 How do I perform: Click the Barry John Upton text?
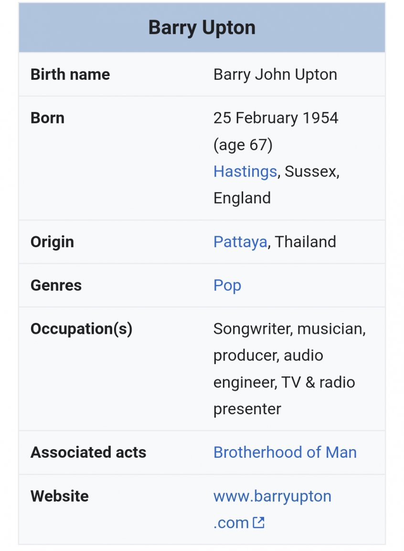coord(275,75)
